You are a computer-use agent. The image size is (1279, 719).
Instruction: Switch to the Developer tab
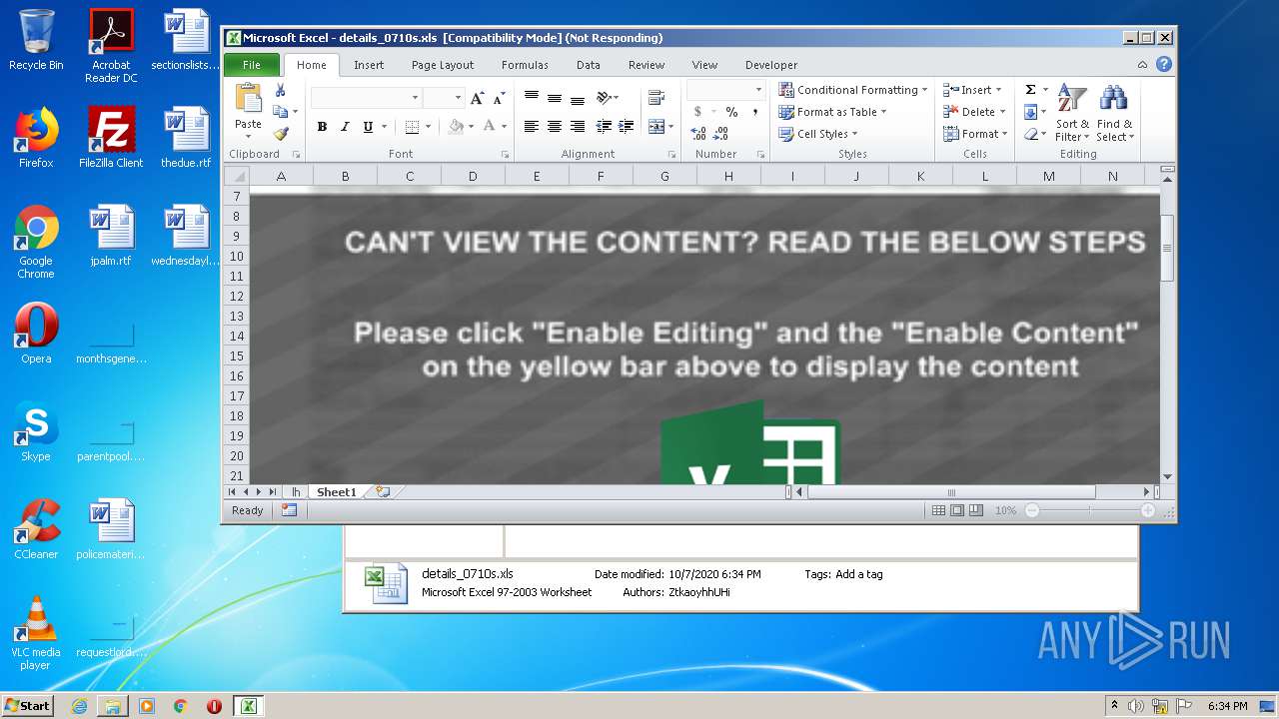tap(771, 65)
